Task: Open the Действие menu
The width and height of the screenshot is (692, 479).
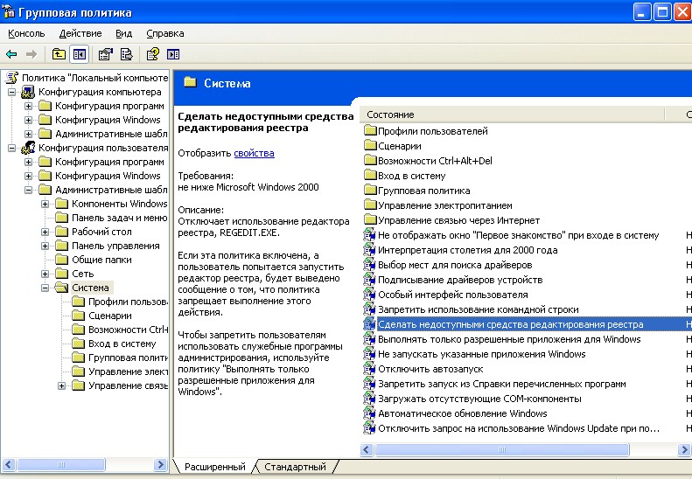Action: (x=79, y=33)
